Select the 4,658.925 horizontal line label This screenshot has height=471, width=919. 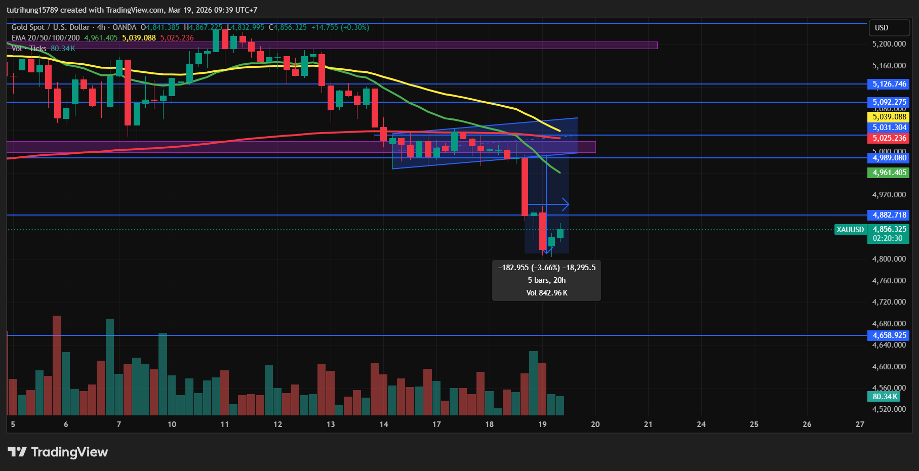889,335
